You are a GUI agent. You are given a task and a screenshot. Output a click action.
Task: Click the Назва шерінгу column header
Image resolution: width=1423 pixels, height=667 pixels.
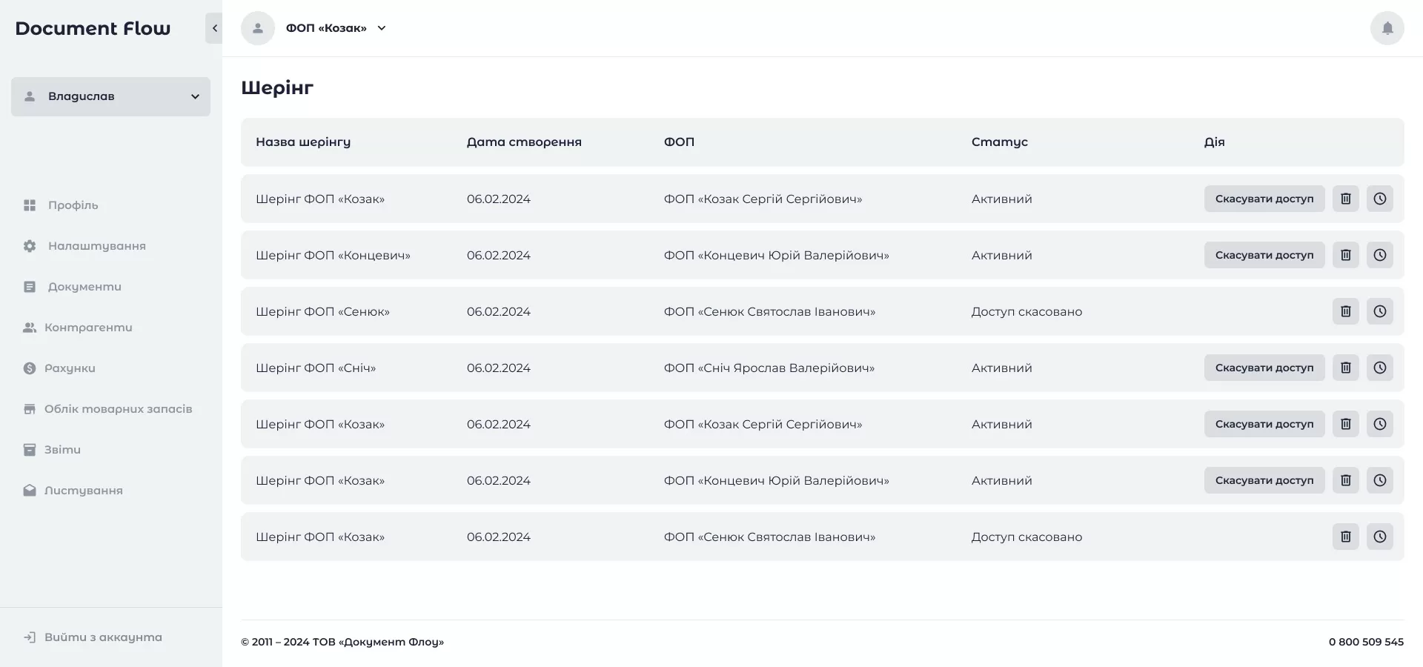click(x=303, y=142)
